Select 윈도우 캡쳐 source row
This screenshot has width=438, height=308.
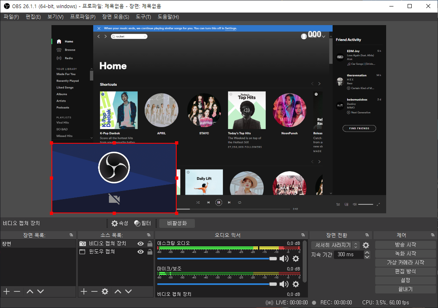click(x=115, y=252)
